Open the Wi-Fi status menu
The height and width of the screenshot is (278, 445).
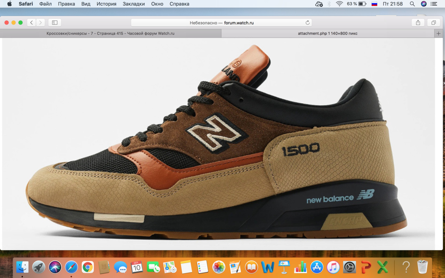[x=339, y=4]
